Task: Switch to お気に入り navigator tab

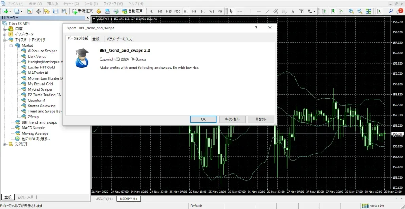Action: (26, 197)
